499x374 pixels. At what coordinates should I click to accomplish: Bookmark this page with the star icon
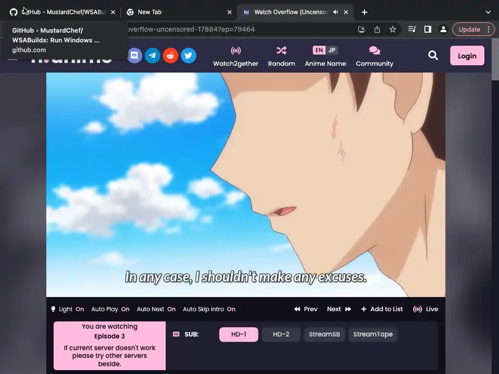(393, 30)
